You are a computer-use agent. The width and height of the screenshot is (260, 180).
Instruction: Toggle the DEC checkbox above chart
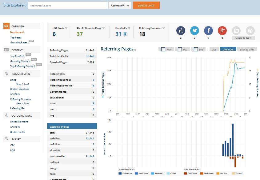point(180,50)
